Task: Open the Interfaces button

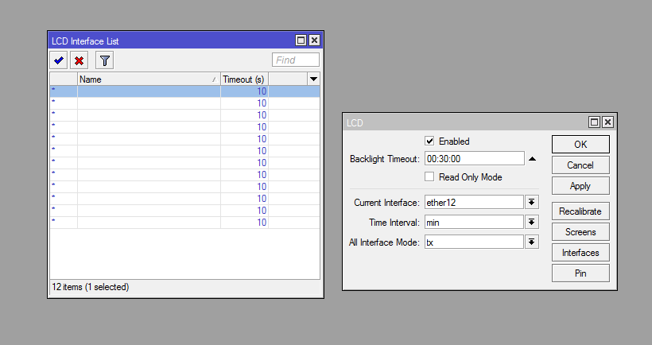Action: pyautogui.click(x=580, y=253)
